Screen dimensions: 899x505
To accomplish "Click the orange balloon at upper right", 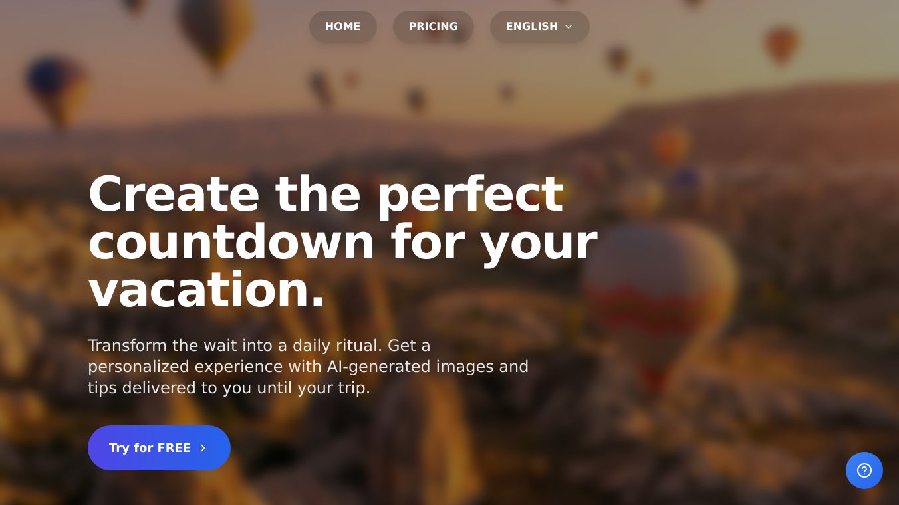I will (781, 45).
